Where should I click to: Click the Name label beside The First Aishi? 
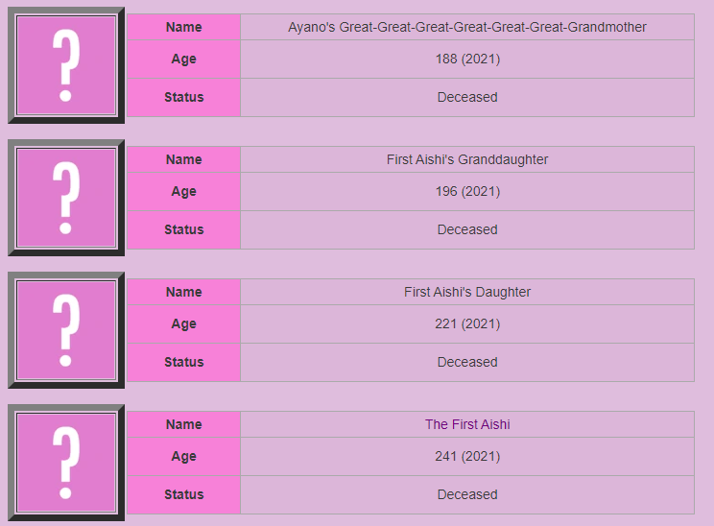point(184,425)
